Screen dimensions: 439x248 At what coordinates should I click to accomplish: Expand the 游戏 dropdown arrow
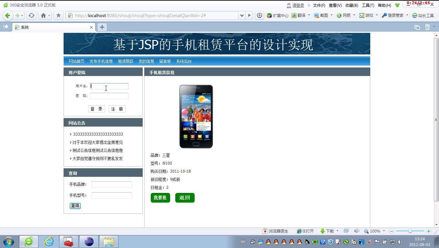pyautogui.click(x=377, y=15)
